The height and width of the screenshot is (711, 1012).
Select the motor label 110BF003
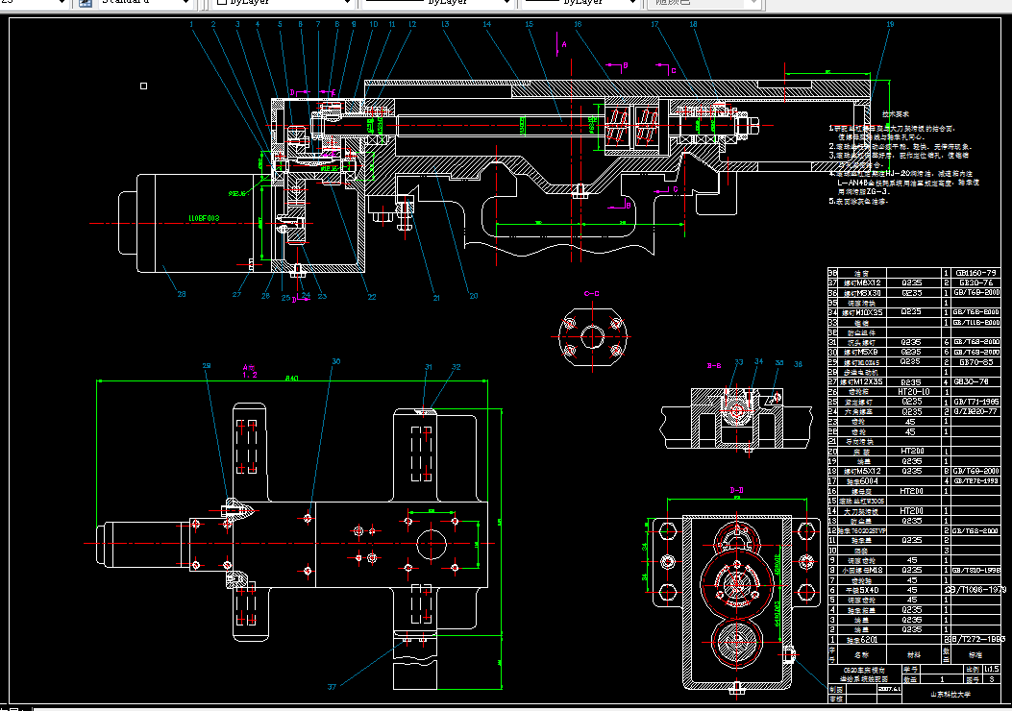coord(204,218)
